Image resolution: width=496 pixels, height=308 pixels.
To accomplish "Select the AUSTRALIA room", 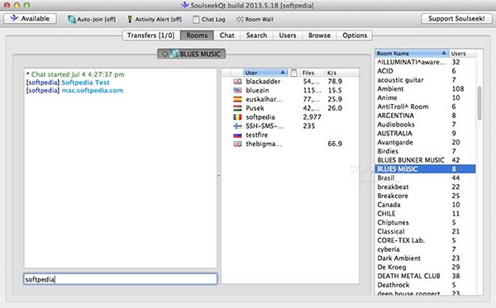I will pos(425,133).
